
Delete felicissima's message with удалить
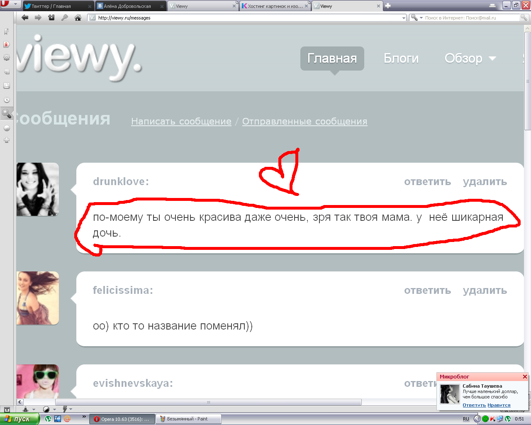pyautogui.click(x=485, y=290)
